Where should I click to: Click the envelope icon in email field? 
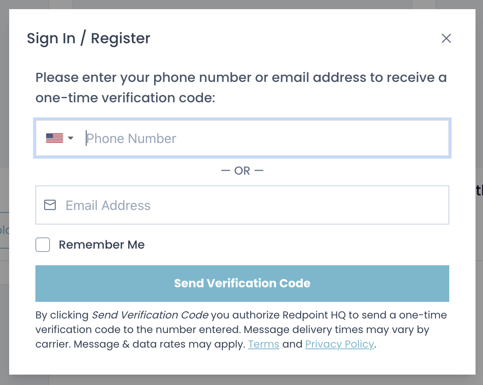[x=50, y=205]
